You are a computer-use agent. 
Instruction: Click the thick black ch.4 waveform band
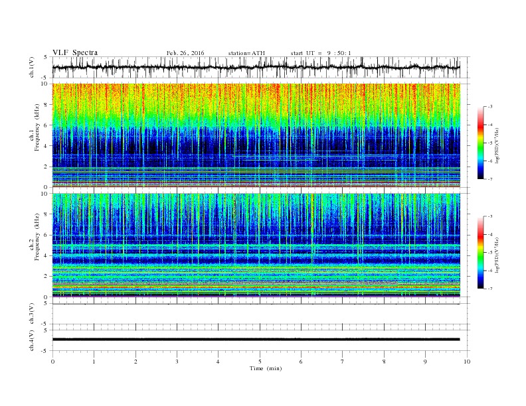[256, 340]
